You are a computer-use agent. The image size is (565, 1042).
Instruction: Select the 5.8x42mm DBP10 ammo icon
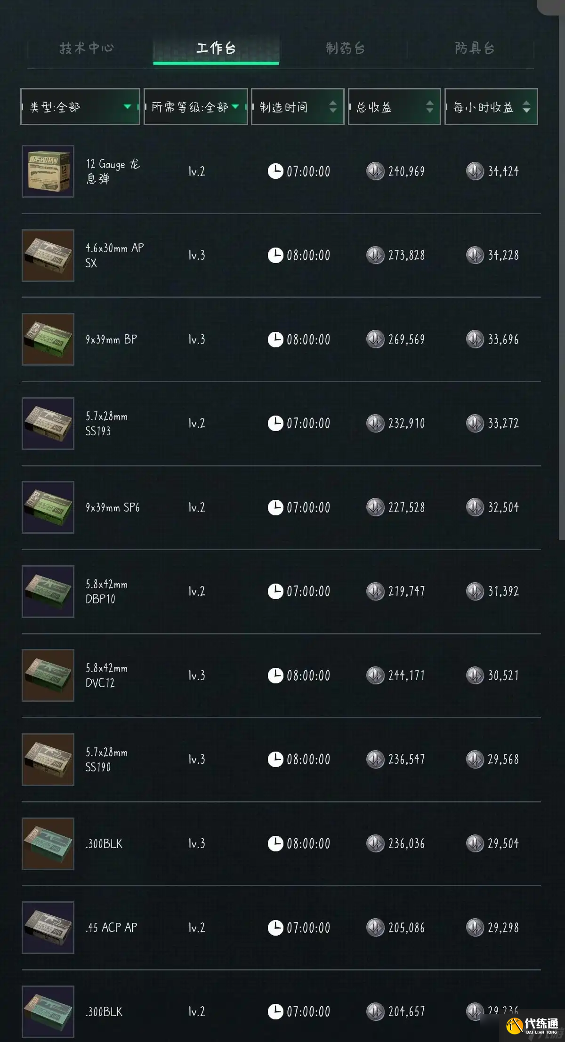(x=48, y=592)
